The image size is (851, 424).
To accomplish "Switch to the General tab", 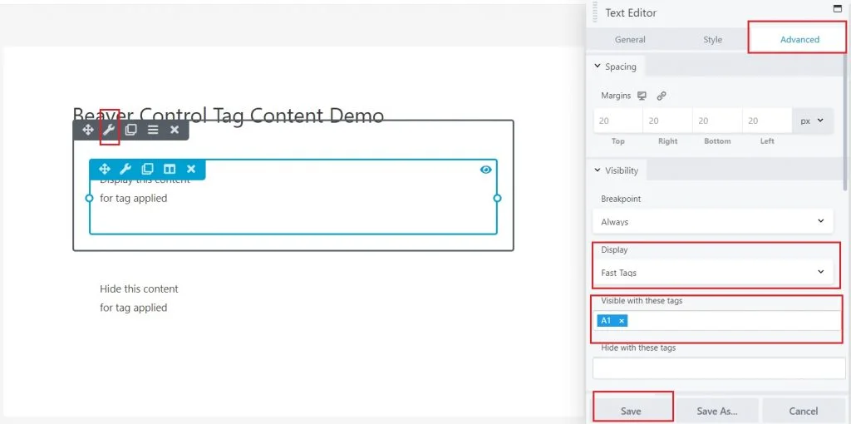I will [x=630, y=40].
